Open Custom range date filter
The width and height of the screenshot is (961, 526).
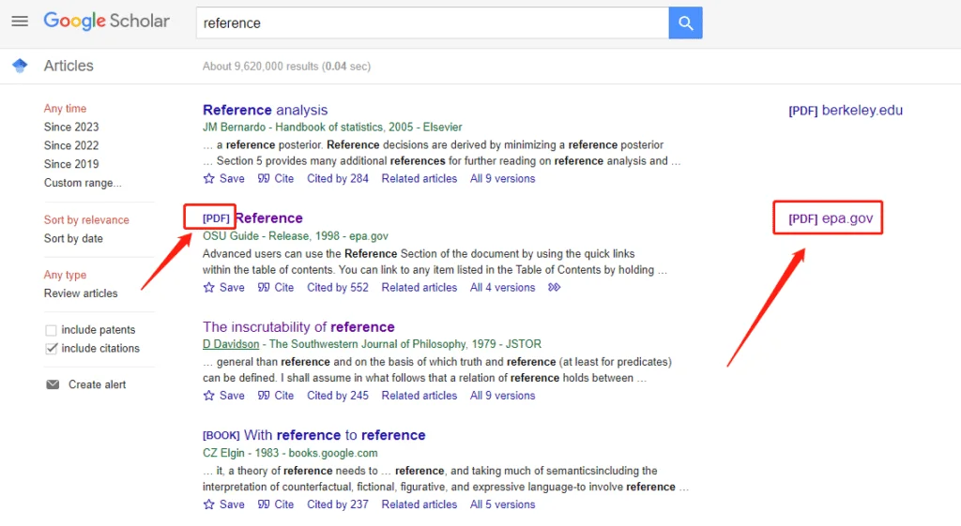click(83, 183)
